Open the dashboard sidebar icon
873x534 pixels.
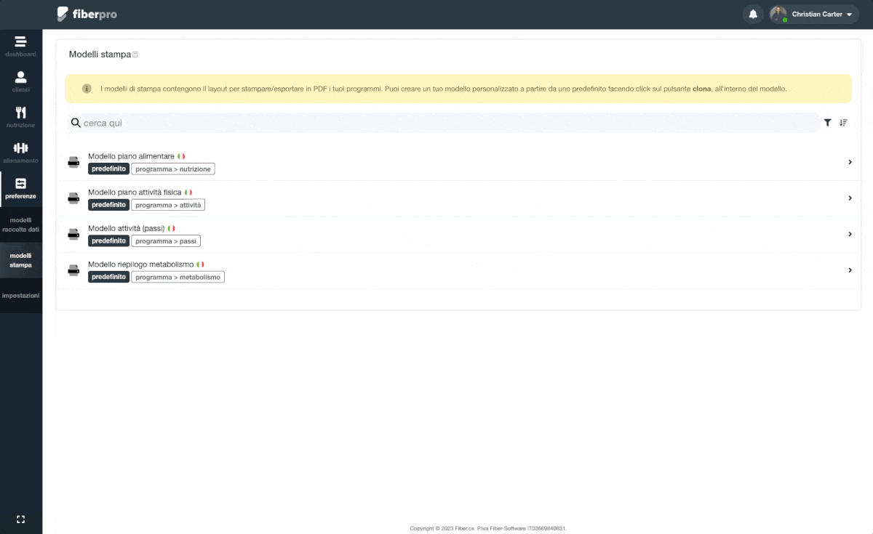20,41
